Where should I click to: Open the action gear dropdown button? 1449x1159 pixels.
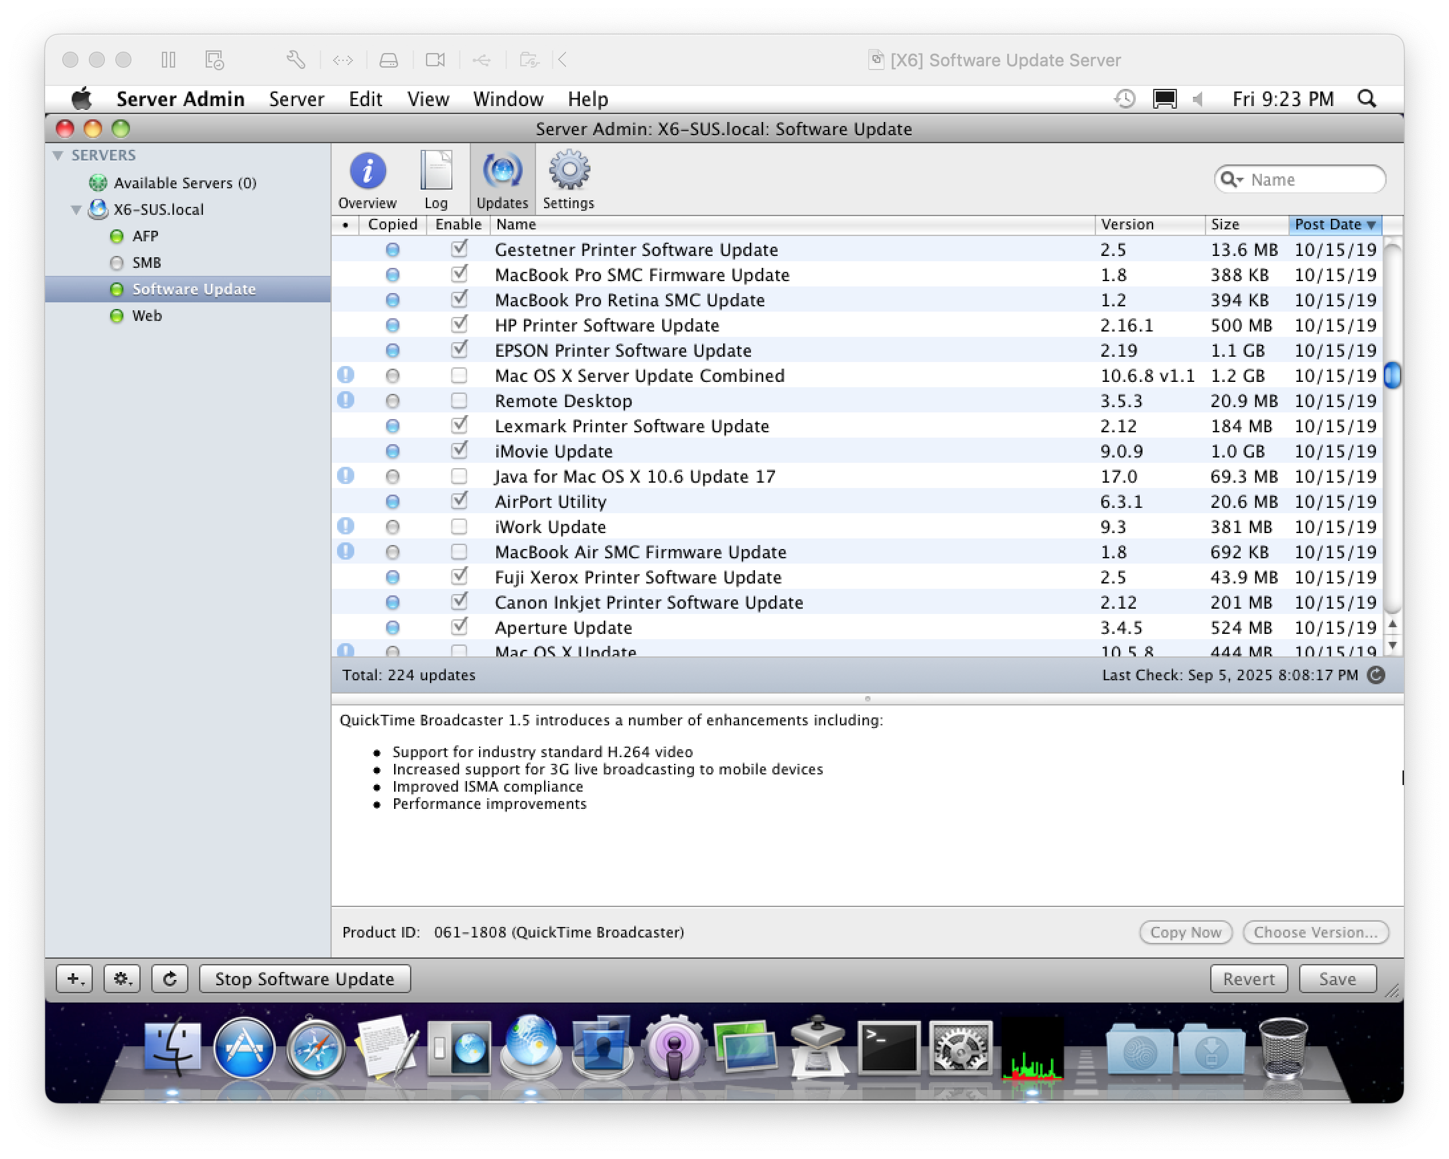click(121, 979)
